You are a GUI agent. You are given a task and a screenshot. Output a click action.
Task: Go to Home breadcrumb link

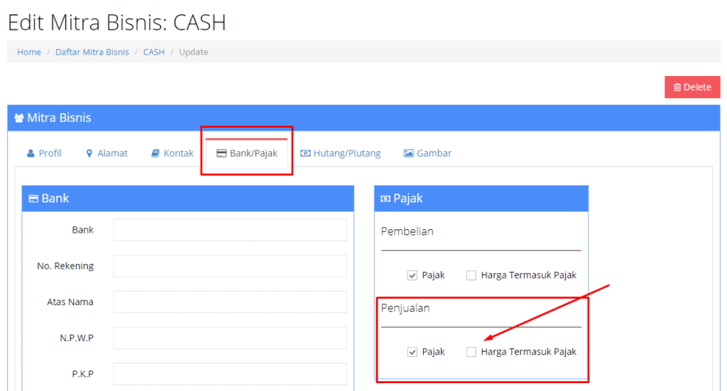[29, 52]
